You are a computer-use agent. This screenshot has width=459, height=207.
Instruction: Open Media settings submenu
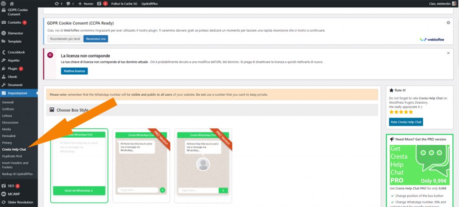coord(6,129)
